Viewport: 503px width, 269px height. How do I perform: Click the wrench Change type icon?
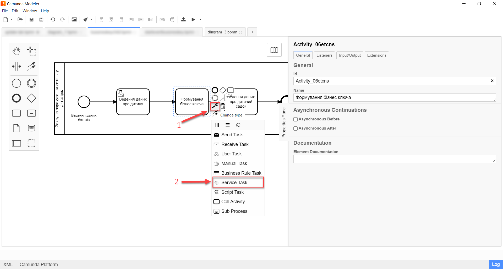click(215, 106)
